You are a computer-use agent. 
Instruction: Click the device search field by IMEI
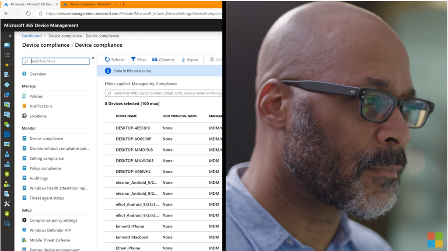coord(166,93)
